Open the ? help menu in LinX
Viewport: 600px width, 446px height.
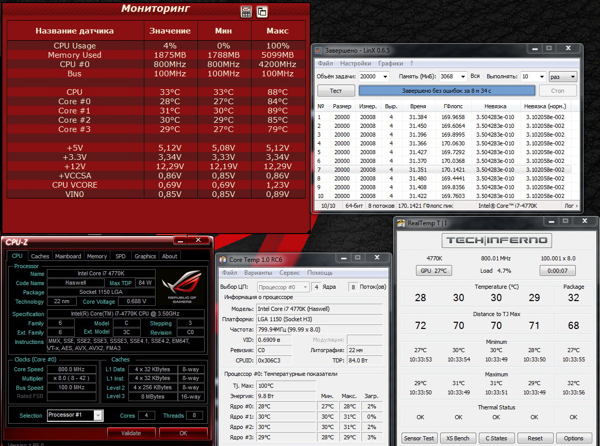(411, 63)
